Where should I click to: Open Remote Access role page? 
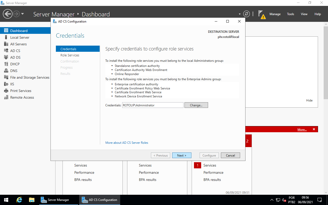22,97
